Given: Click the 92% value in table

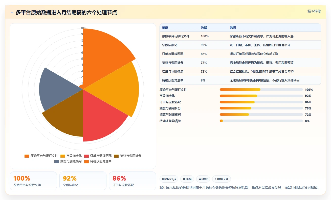Looking at the screenshot, I should click(204, 45).
